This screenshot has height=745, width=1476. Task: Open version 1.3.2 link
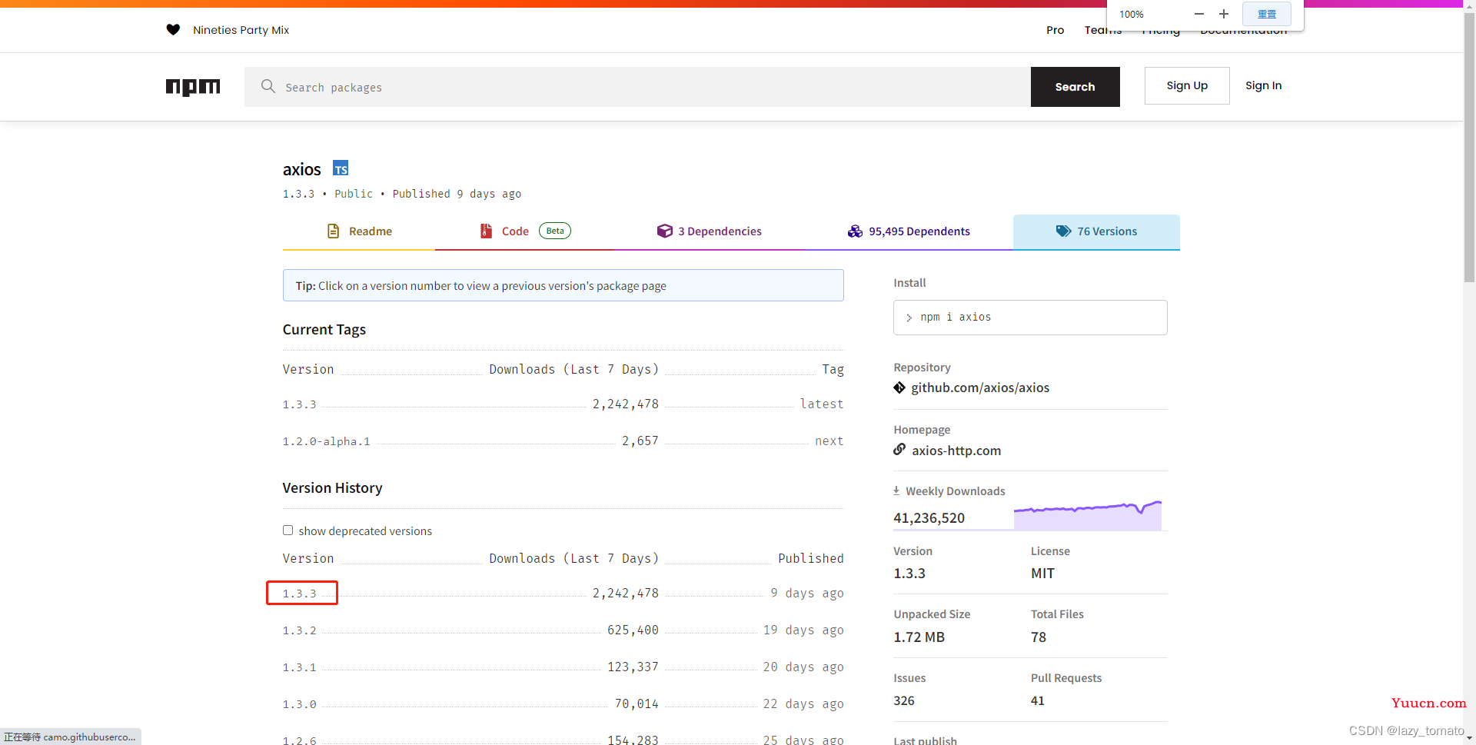pyautogui.click(x=299, y=630)
